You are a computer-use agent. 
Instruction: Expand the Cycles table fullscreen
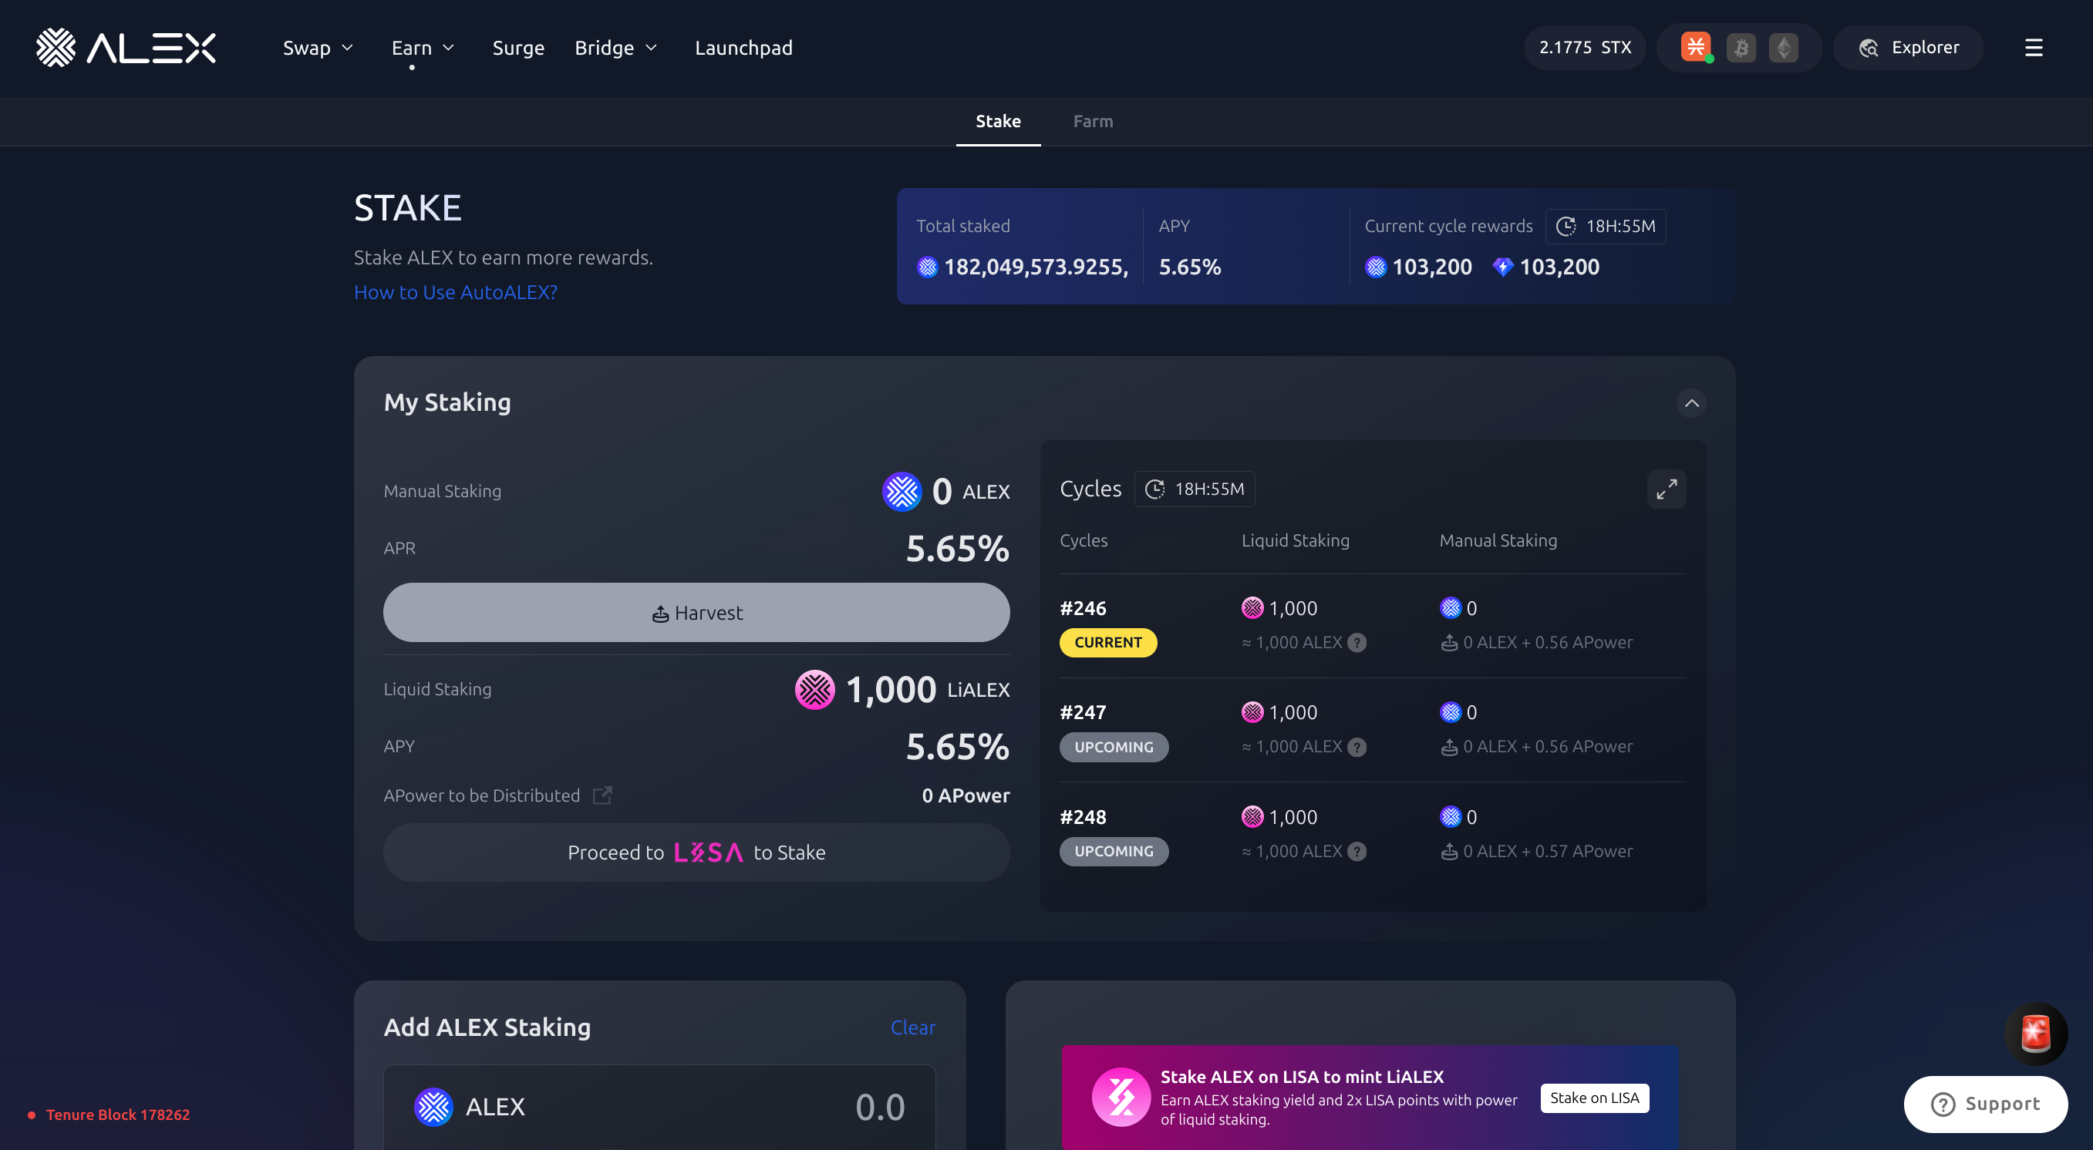(1666, 489)
